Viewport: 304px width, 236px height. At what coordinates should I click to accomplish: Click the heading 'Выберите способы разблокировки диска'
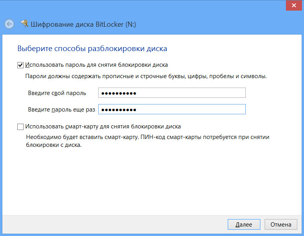92,49
